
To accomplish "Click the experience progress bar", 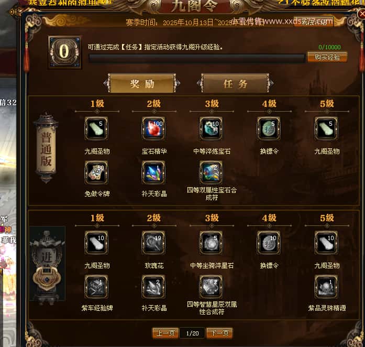I will pyautogui.click(x=197, y=58).
